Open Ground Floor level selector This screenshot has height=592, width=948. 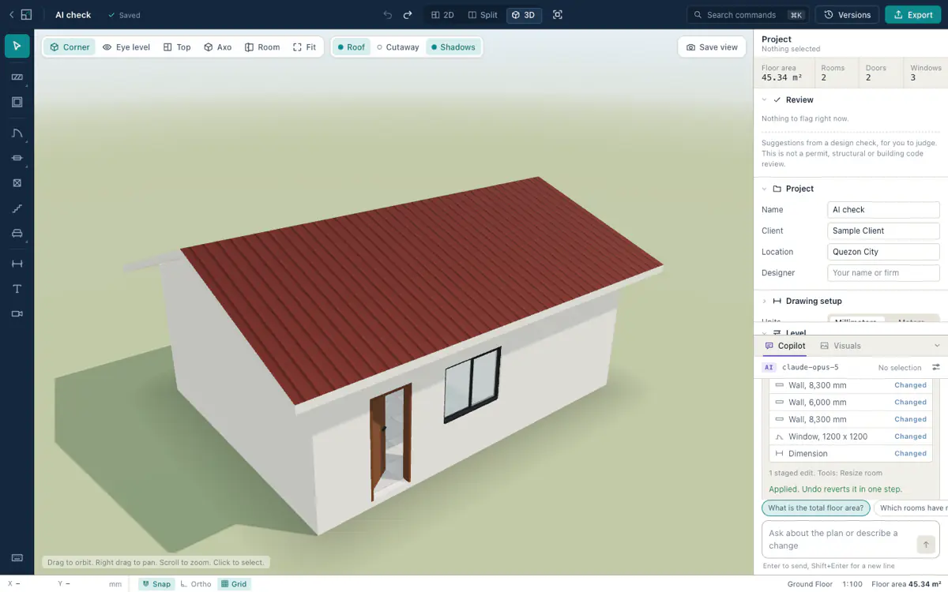[x=810, y=584]
